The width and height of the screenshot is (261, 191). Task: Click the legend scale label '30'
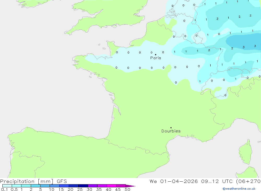click(x=90, y=189)
